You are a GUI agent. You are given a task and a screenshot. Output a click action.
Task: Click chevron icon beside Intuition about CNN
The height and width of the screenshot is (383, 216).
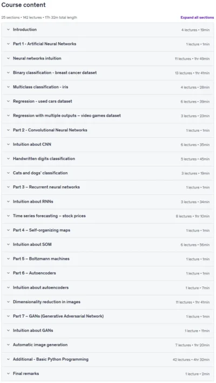click(8, 144)
